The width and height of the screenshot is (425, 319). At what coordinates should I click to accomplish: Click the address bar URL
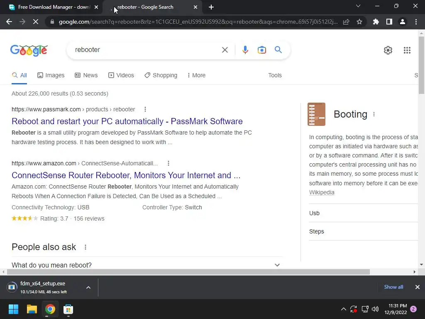click(198, 22)
